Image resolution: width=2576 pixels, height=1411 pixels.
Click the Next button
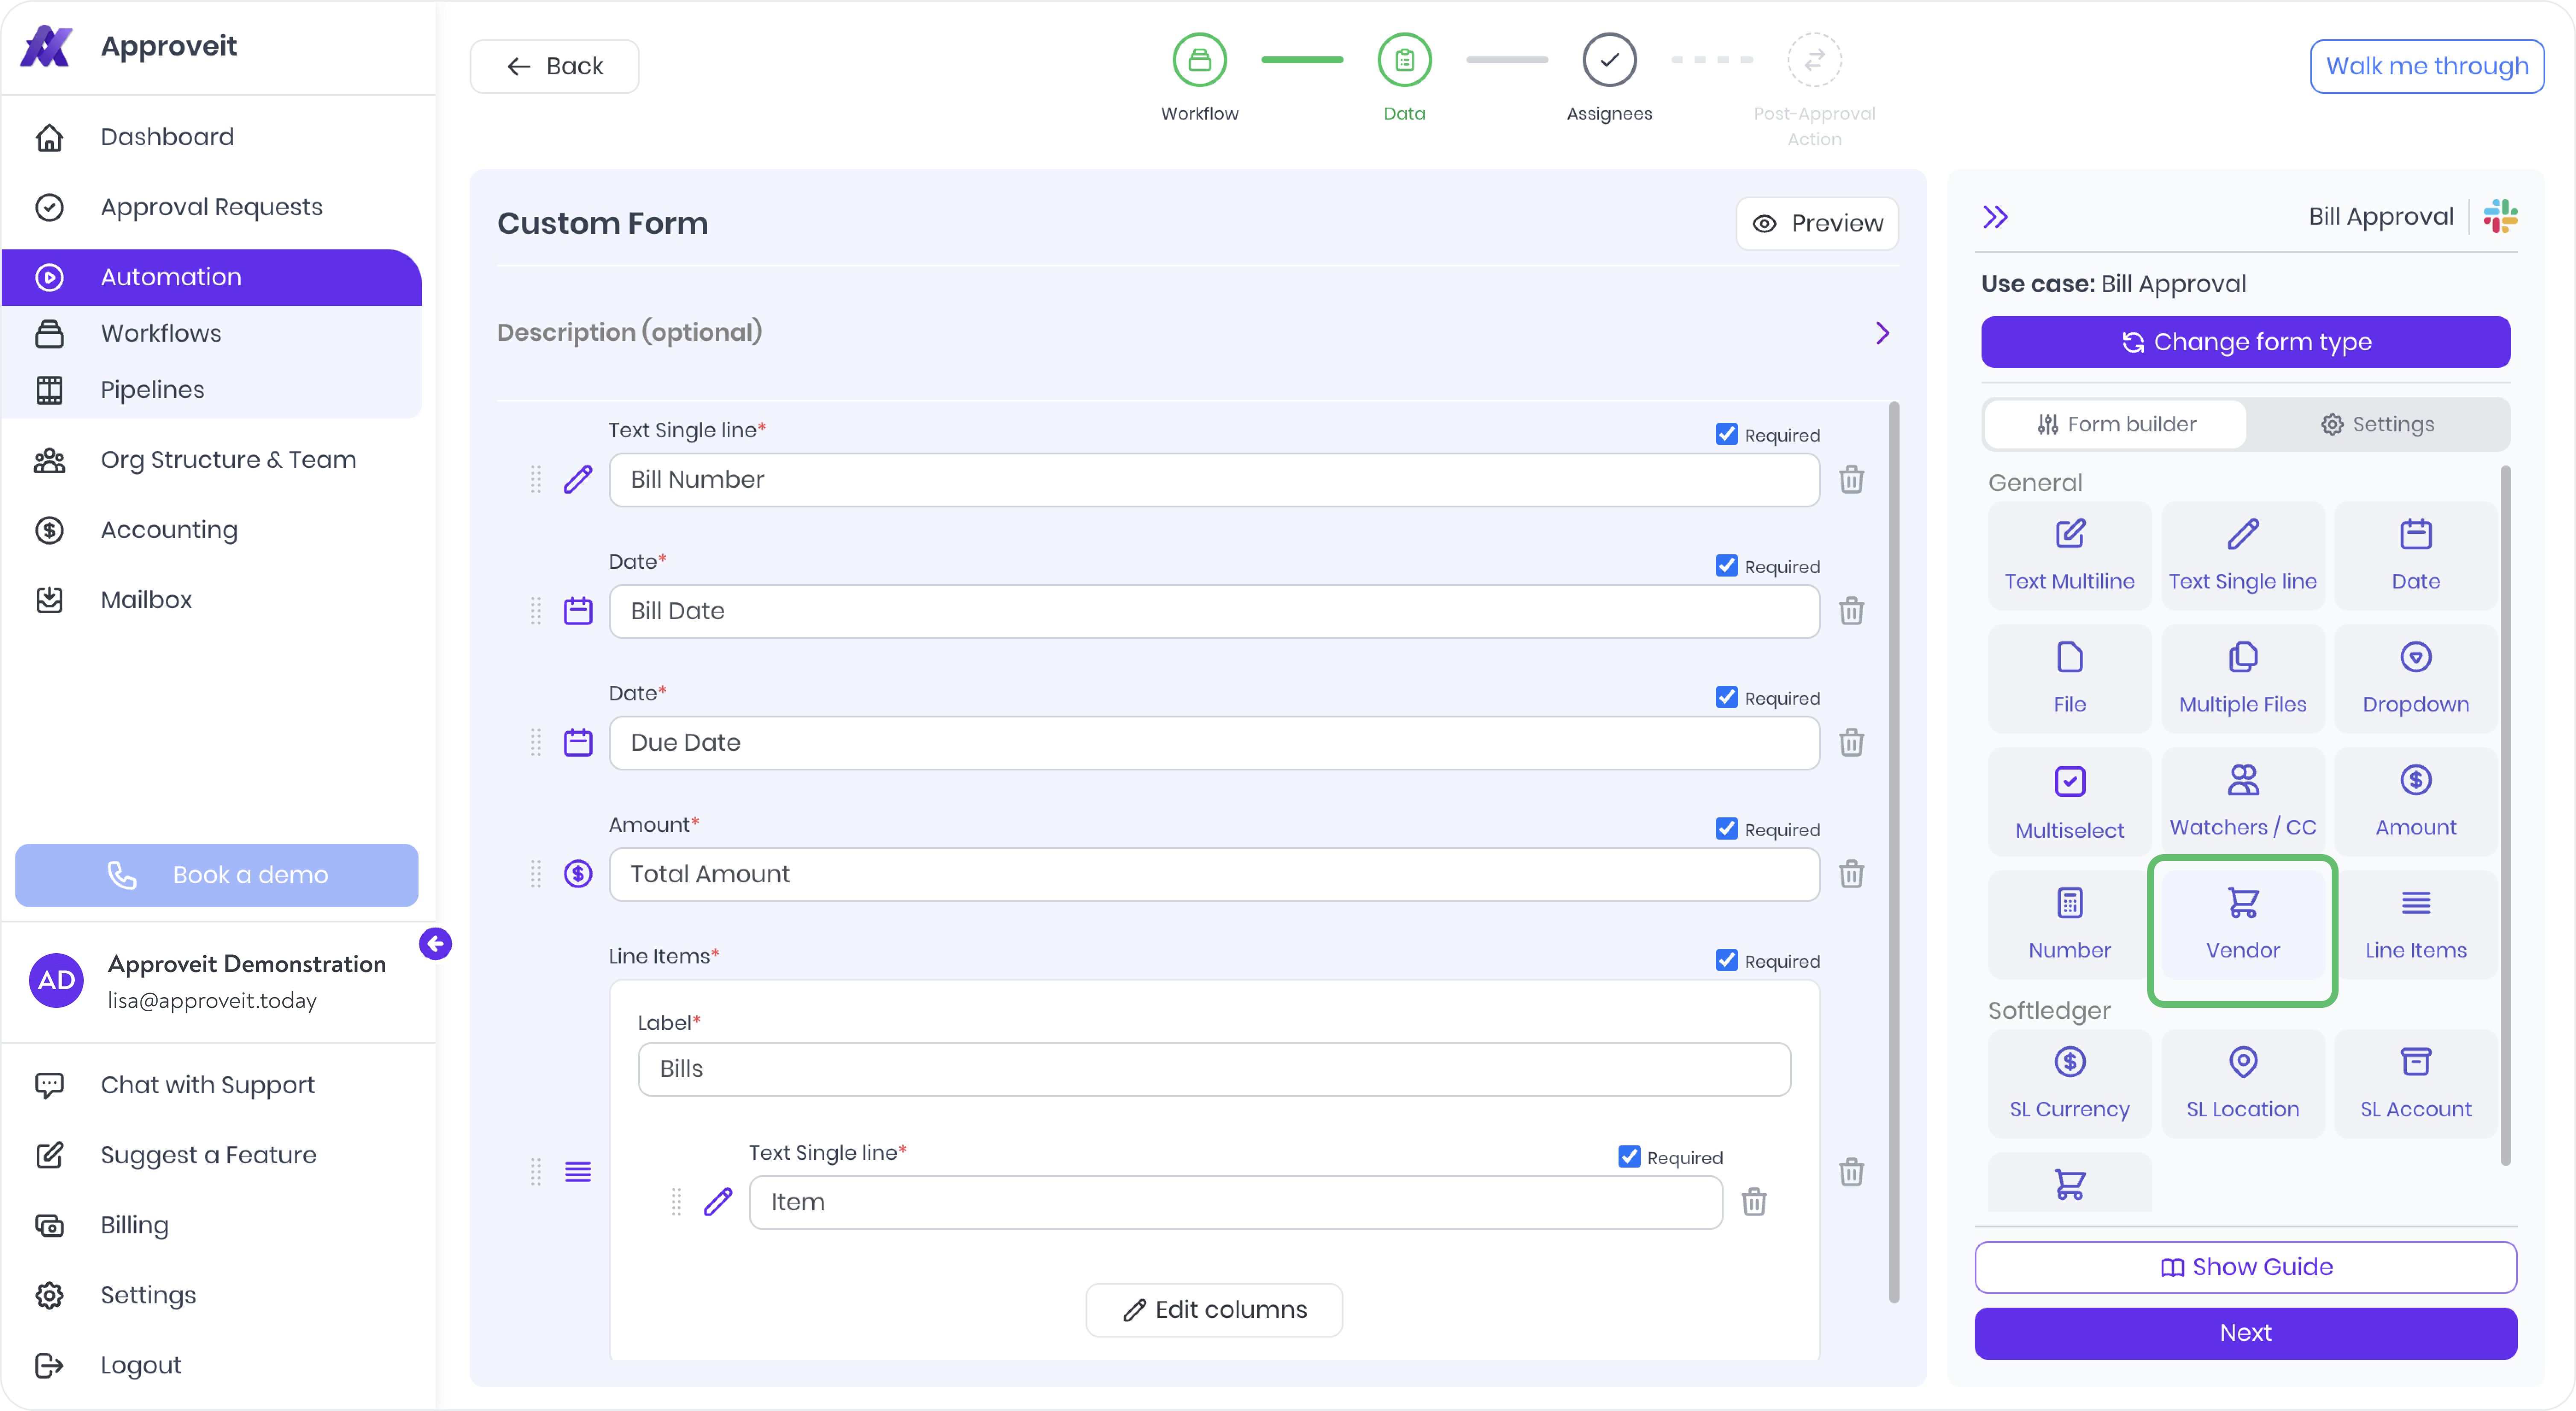click(2245, 1333)
